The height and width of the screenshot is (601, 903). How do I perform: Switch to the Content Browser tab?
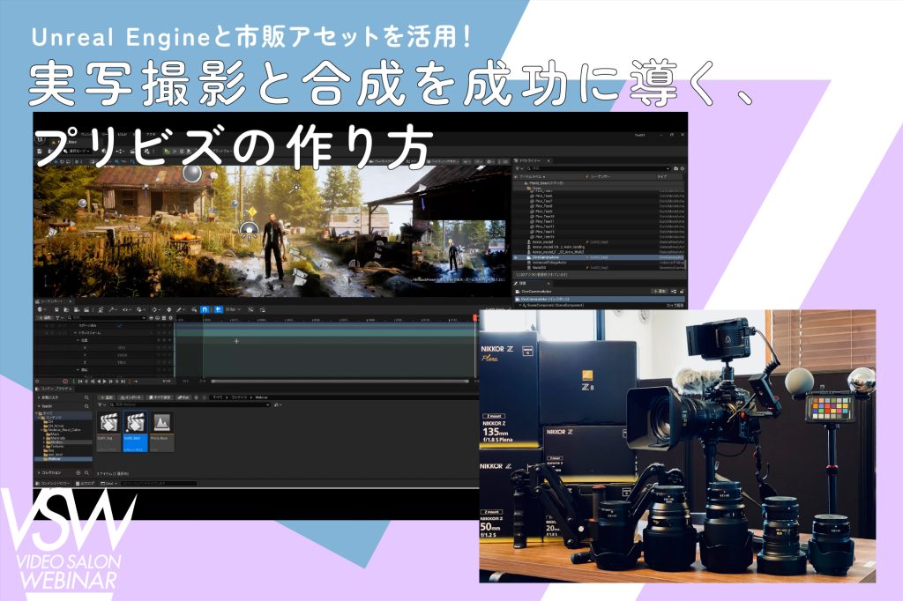56,389
